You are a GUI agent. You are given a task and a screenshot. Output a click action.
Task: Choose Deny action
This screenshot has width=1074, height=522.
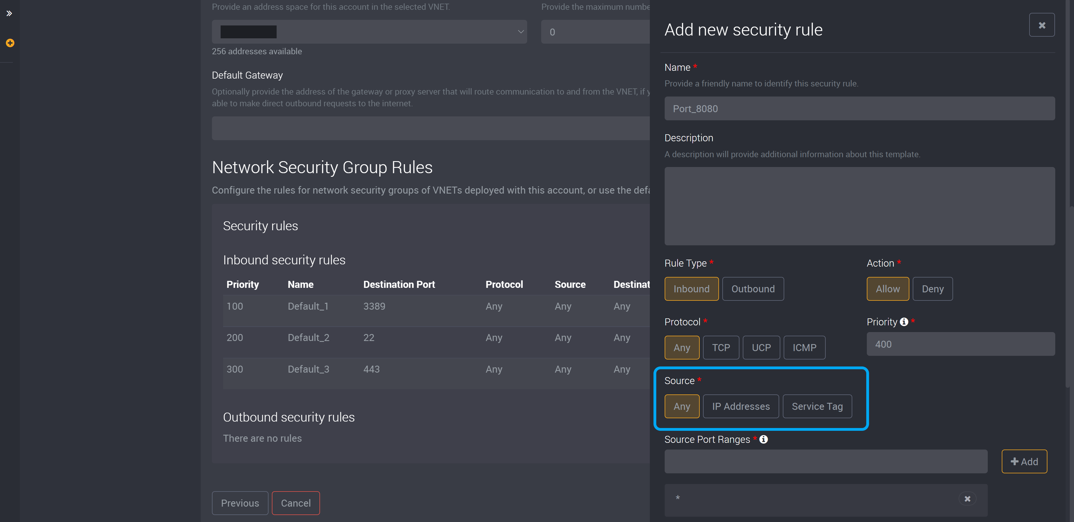point(932,289)
